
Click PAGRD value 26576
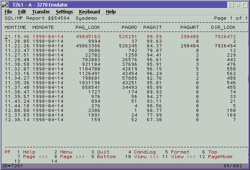click(x=129, y=60)
